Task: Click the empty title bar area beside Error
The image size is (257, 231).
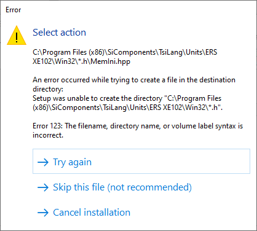Action: click(x=133, y=10)
